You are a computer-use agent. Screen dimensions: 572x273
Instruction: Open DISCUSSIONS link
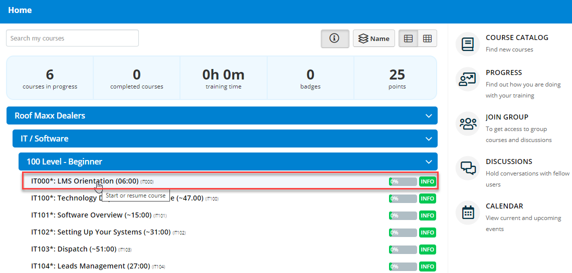[509, 161]
